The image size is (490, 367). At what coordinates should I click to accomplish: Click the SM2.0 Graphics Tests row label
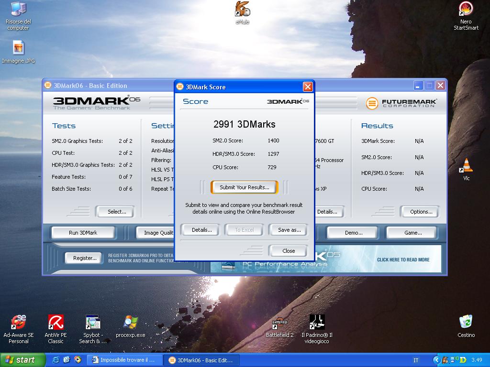(x=77, y=141)
